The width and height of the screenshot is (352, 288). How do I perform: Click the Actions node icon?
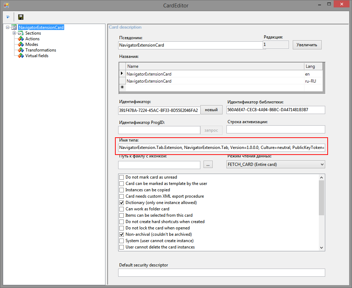click(21, 39)
